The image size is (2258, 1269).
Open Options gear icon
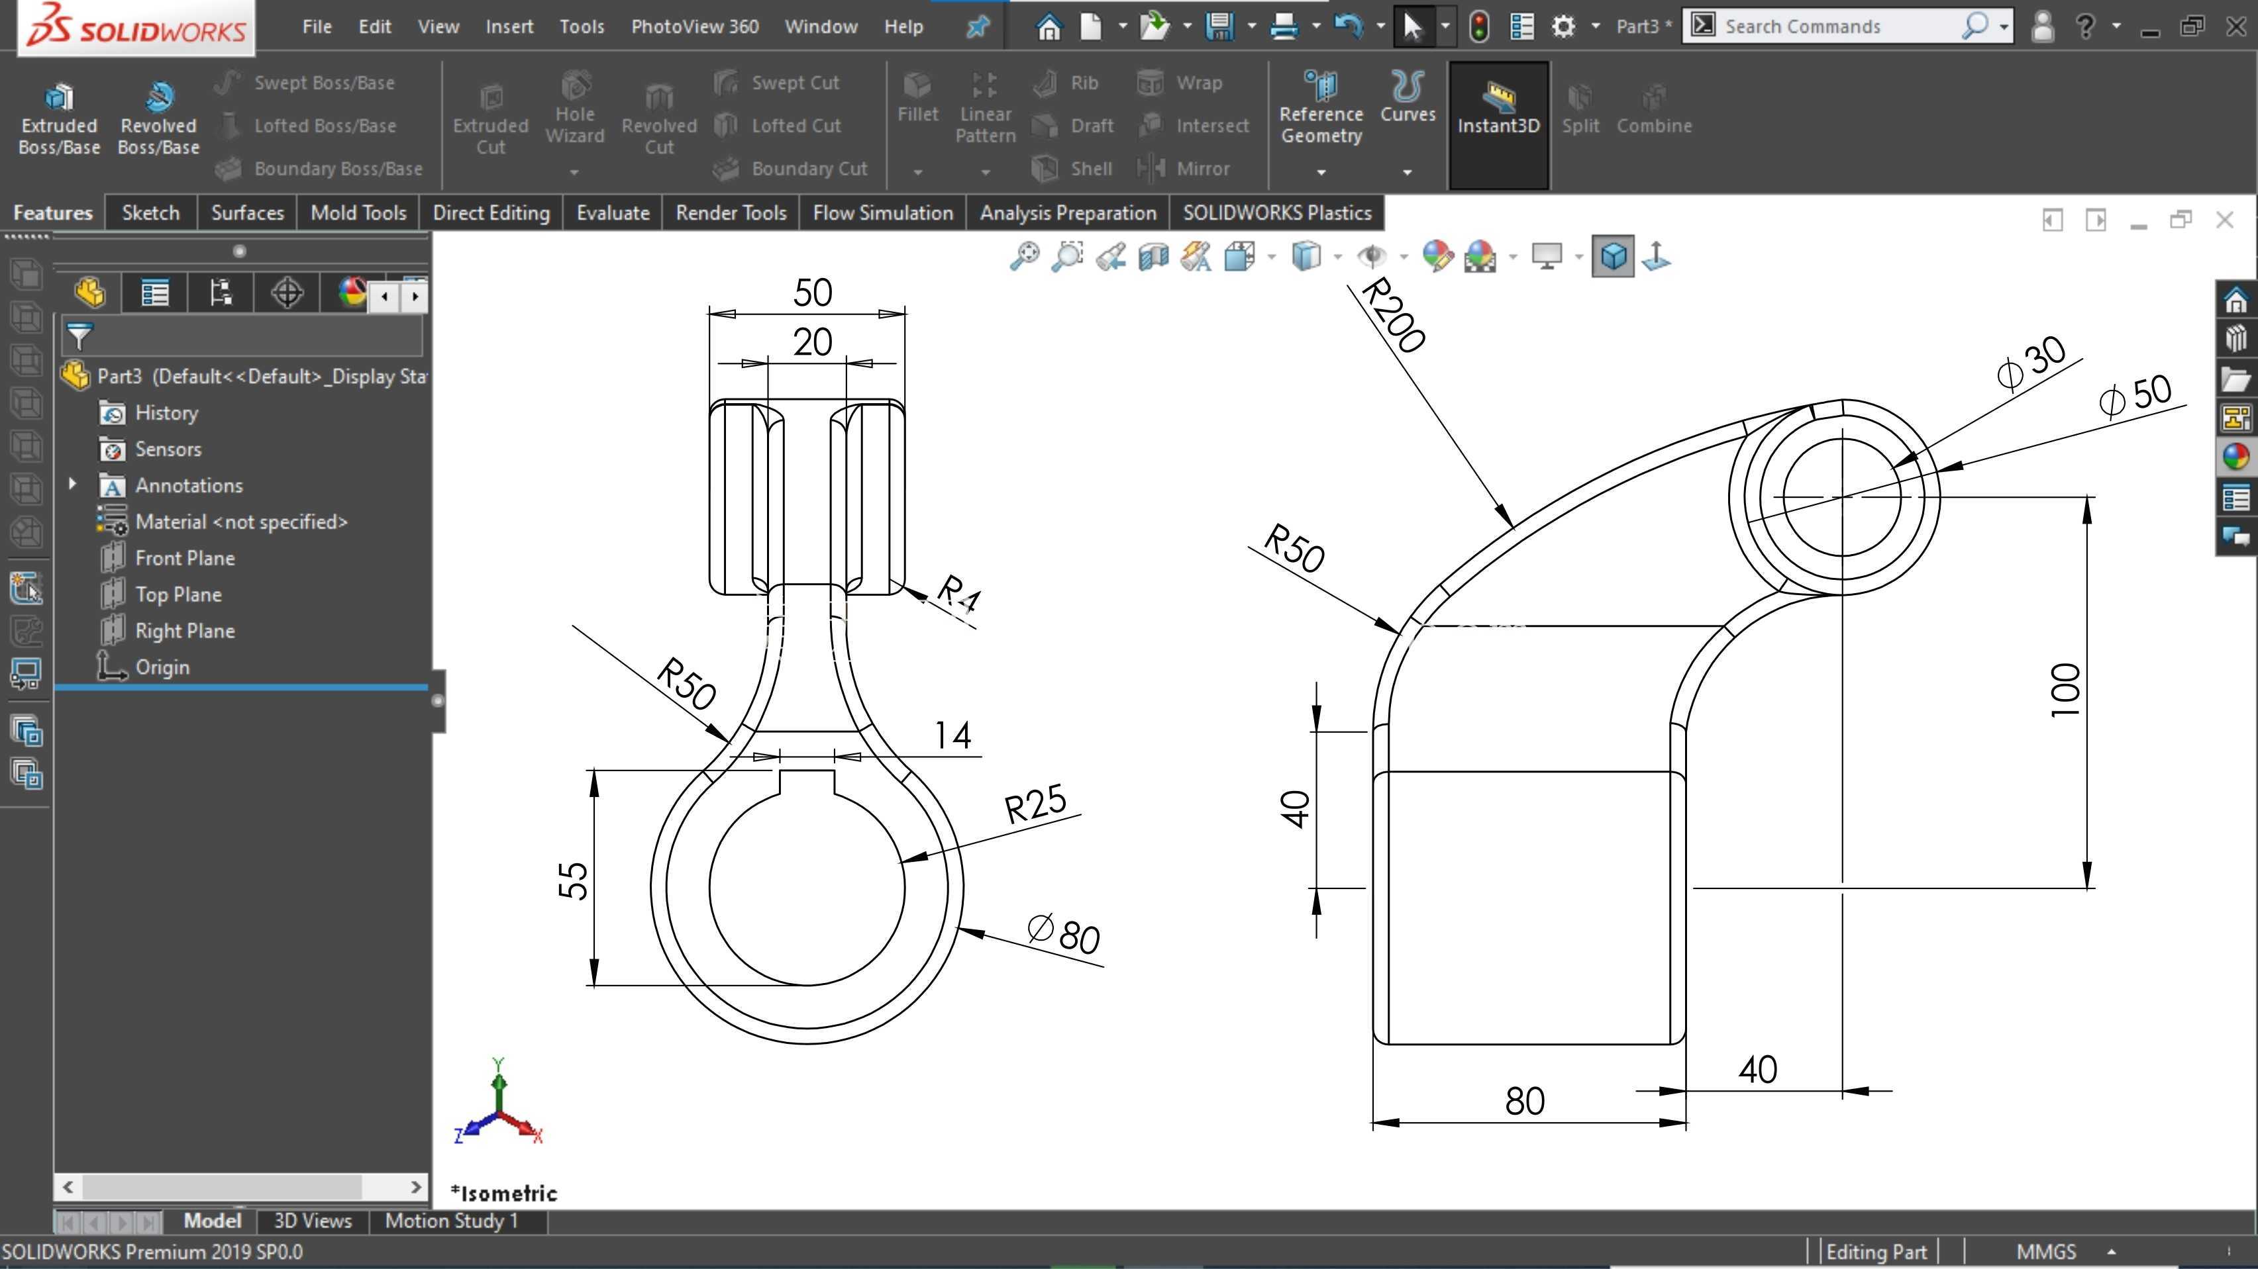tap(1563, 26)
